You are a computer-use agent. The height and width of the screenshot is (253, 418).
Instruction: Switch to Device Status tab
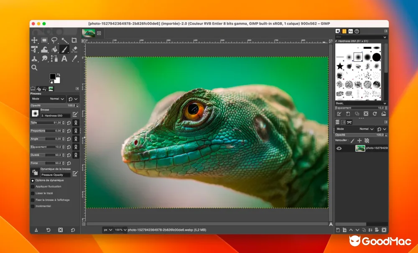(39, 89)
